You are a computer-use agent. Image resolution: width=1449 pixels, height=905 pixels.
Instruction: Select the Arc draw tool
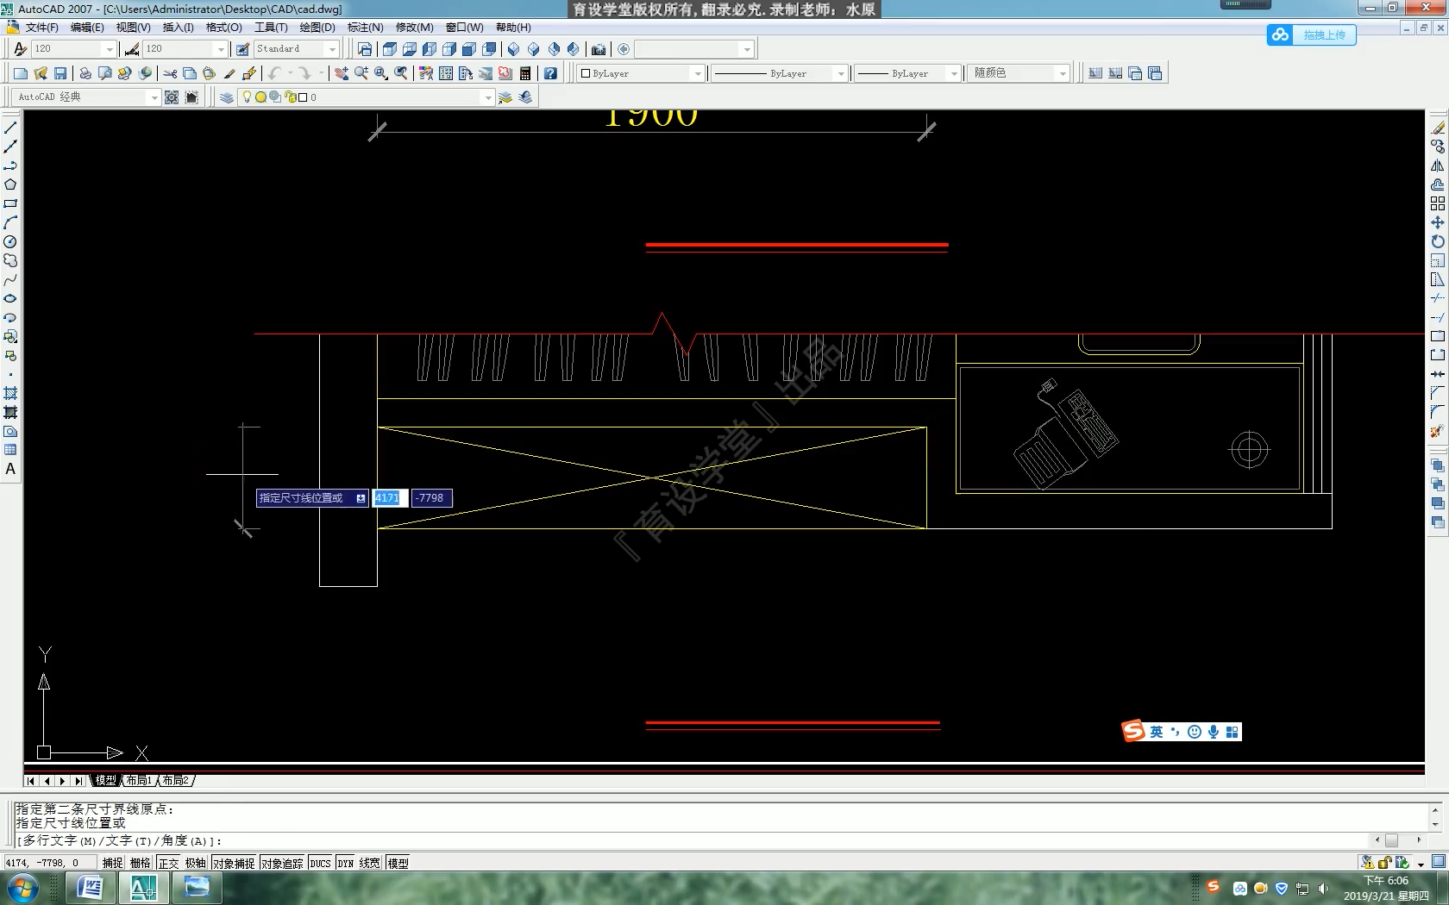tap(10, 222)
